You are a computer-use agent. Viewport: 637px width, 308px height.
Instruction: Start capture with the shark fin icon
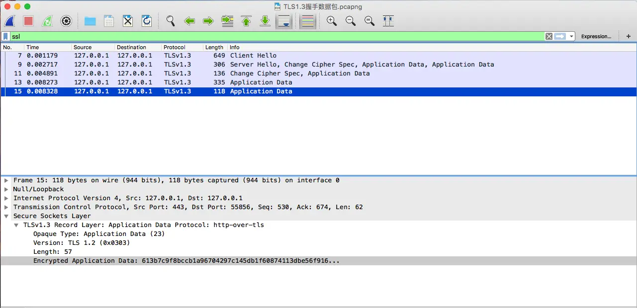click(x=10, y=21)
